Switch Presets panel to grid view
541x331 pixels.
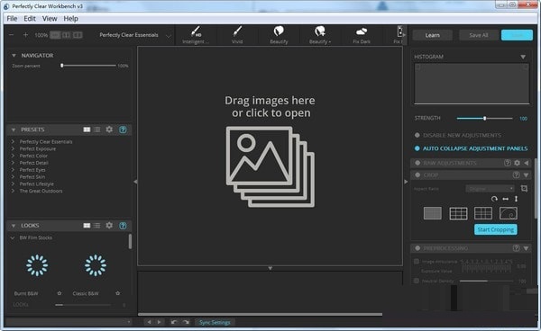pos(87,130)
